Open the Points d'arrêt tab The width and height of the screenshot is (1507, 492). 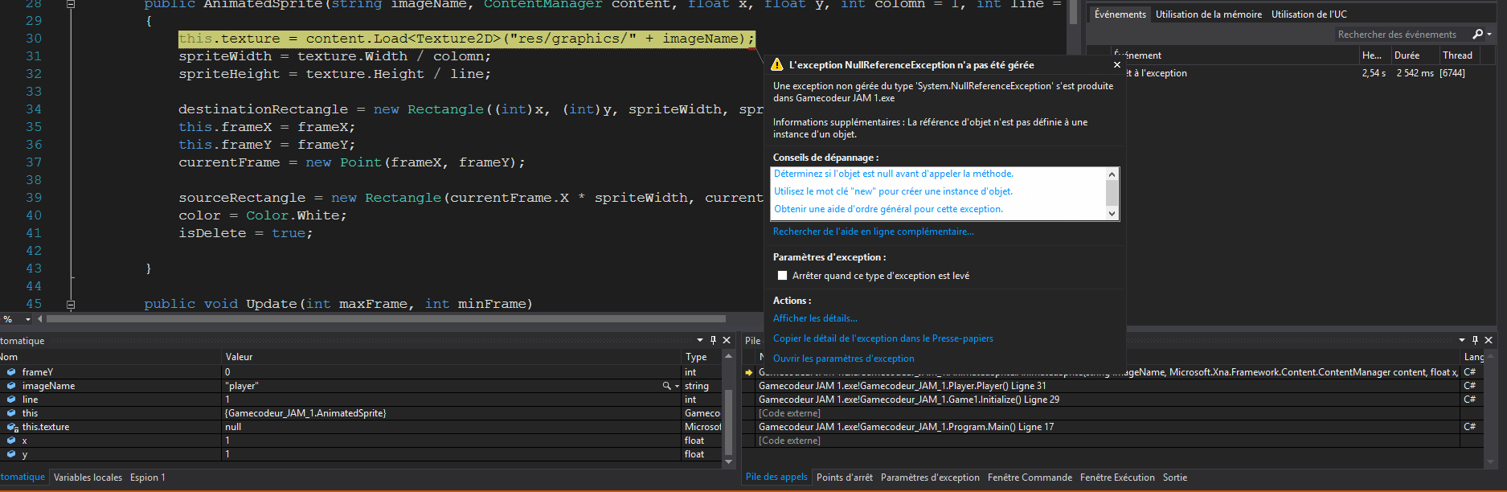(844, 478)
